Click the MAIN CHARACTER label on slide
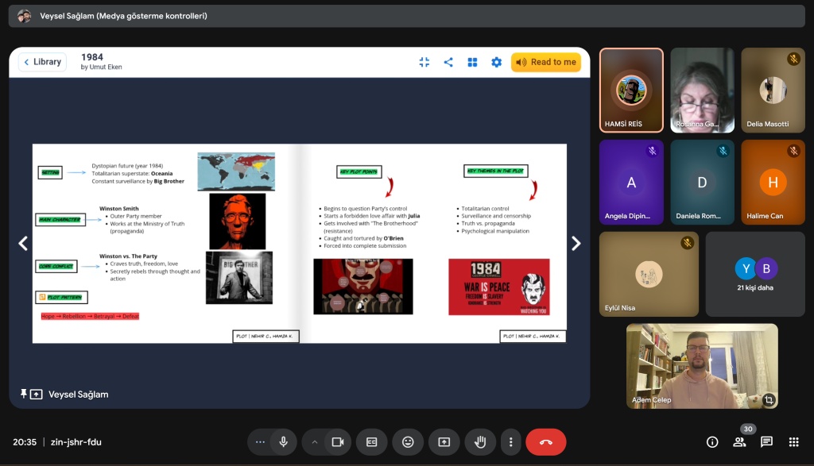Viewport: 814px width, 466px height. [x=60, y=220]
